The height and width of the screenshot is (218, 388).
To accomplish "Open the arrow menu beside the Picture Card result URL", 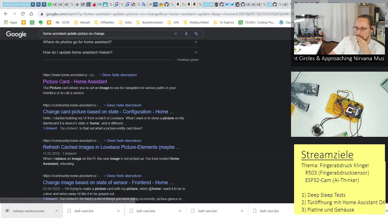I will point(100,75).
